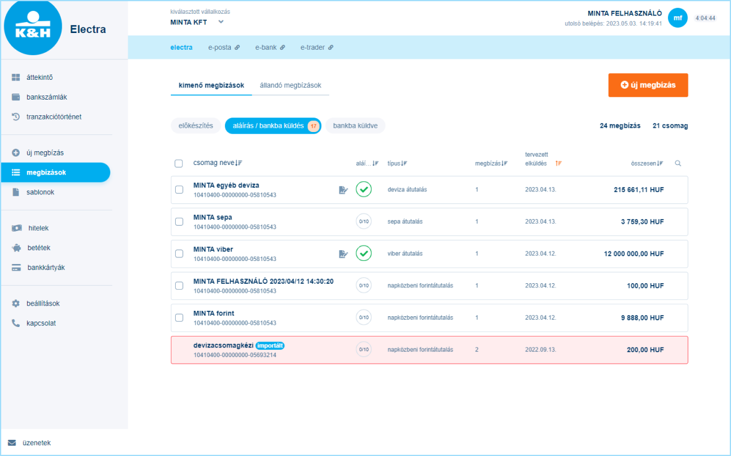Sort by összesen column
The image size is (731, 456).
[646, 163]
